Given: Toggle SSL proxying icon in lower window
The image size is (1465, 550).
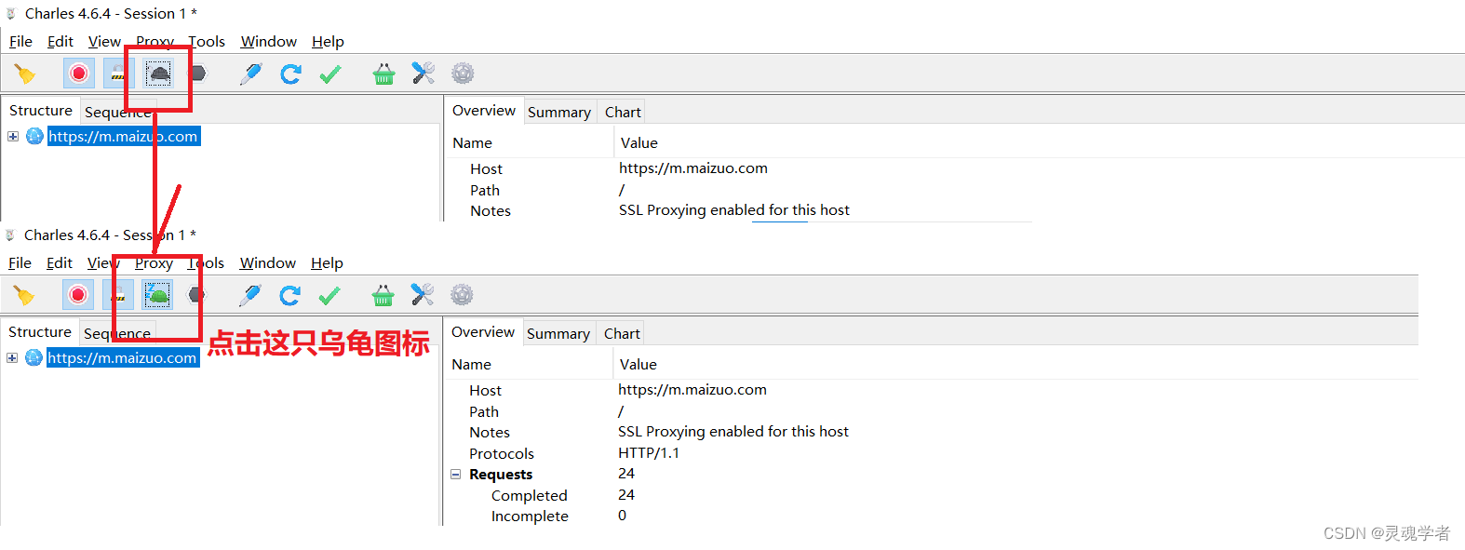Looking at the screenshot, I should tap(117, 295).
